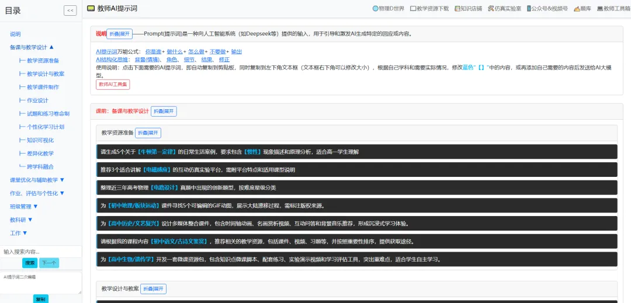This screenshot has height=303, width=631.
Task: Copy the 高中历史/文艺复兴 multimedia prompt
Action: coord(357,224)
